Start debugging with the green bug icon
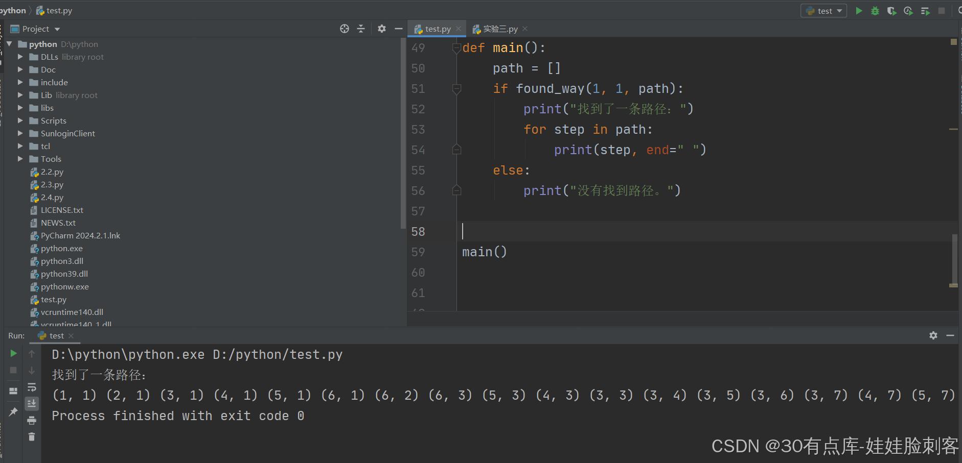 (875, 11)
